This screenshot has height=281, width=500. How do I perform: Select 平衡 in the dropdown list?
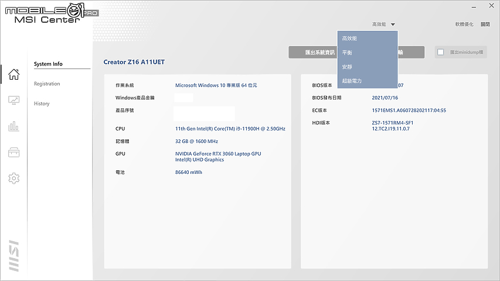(368, 53)
